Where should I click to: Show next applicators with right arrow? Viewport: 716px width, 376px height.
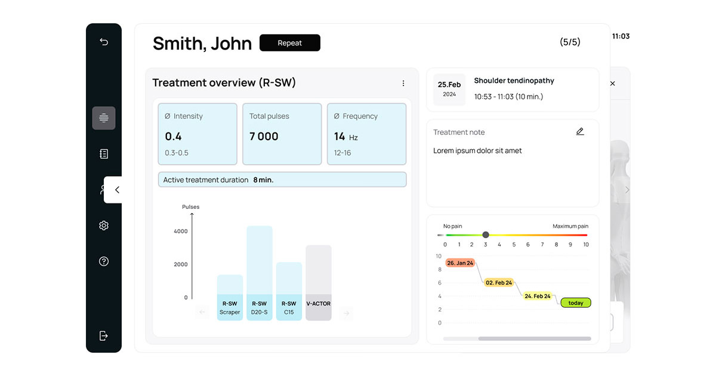[x=347, y=312]
